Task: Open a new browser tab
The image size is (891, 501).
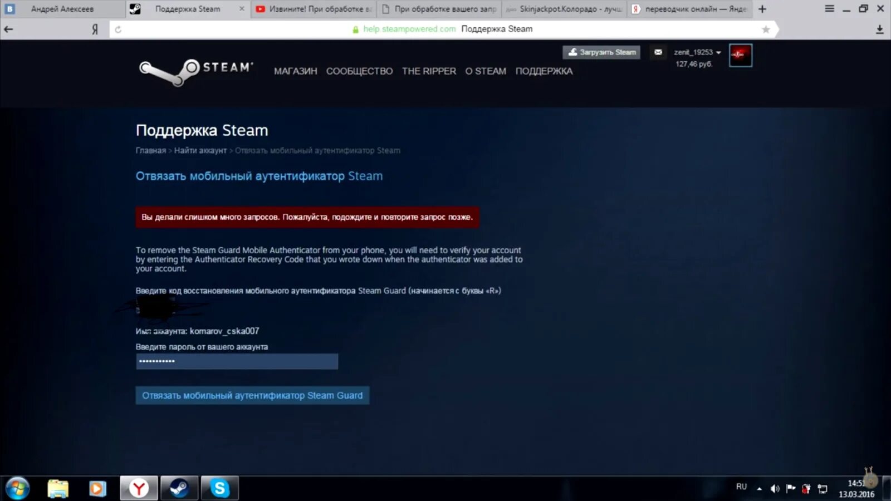Action: pos(762,9)
